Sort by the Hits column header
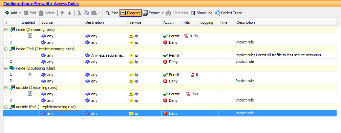This screenshot has height=133, width=341. (190, 22)
